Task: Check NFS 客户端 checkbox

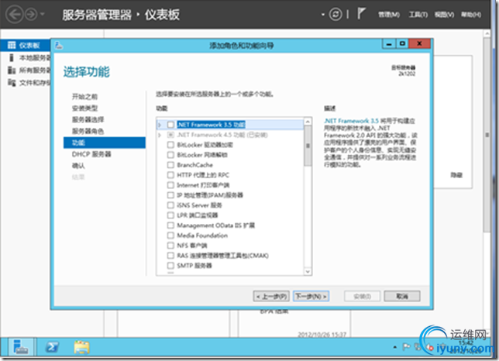Action: 170,246
